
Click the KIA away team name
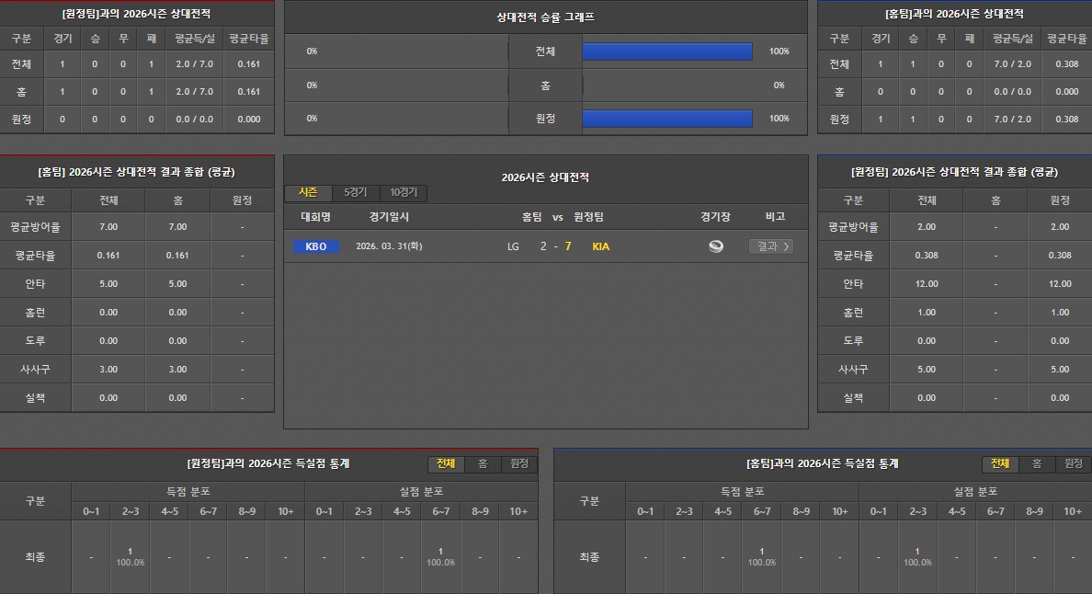tap(601, 246)
